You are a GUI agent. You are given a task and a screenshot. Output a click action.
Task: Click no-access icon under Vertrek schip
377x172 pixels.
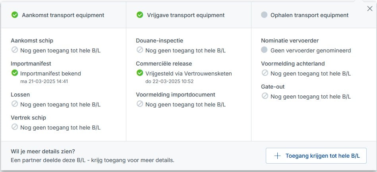tap(15, 127)
